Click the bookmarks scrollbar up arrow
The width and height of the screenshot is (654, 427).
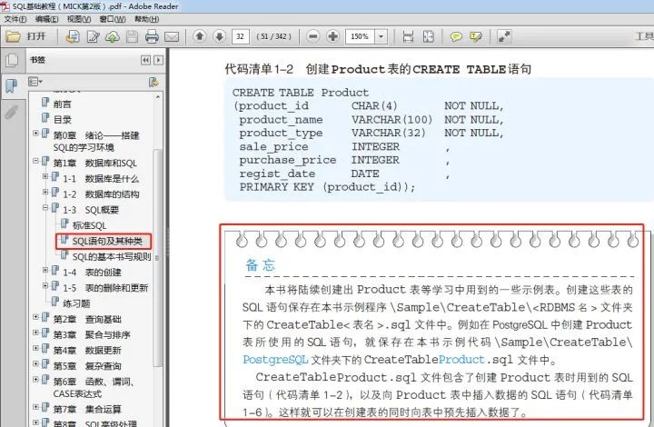[158, 96]
